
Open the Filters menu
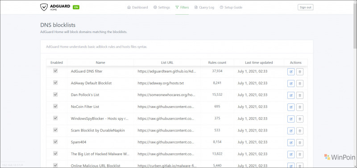pyautogui.click(x=182, y=7)
